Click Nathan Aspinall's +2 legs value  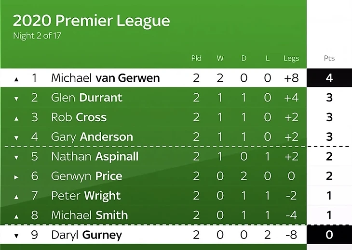click(x=291, y=156)
